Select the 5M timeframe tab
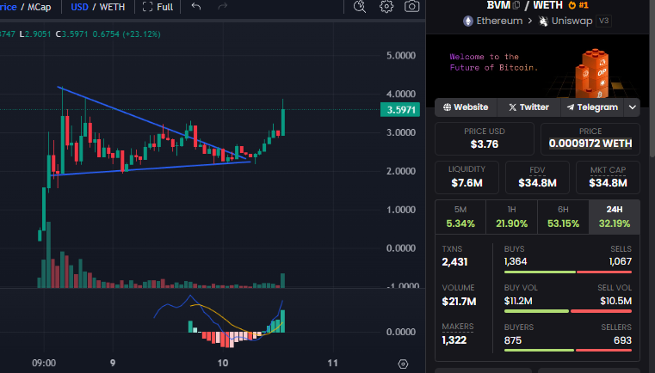This screenshot has height=373, width=655. click(x=460, y=217)
